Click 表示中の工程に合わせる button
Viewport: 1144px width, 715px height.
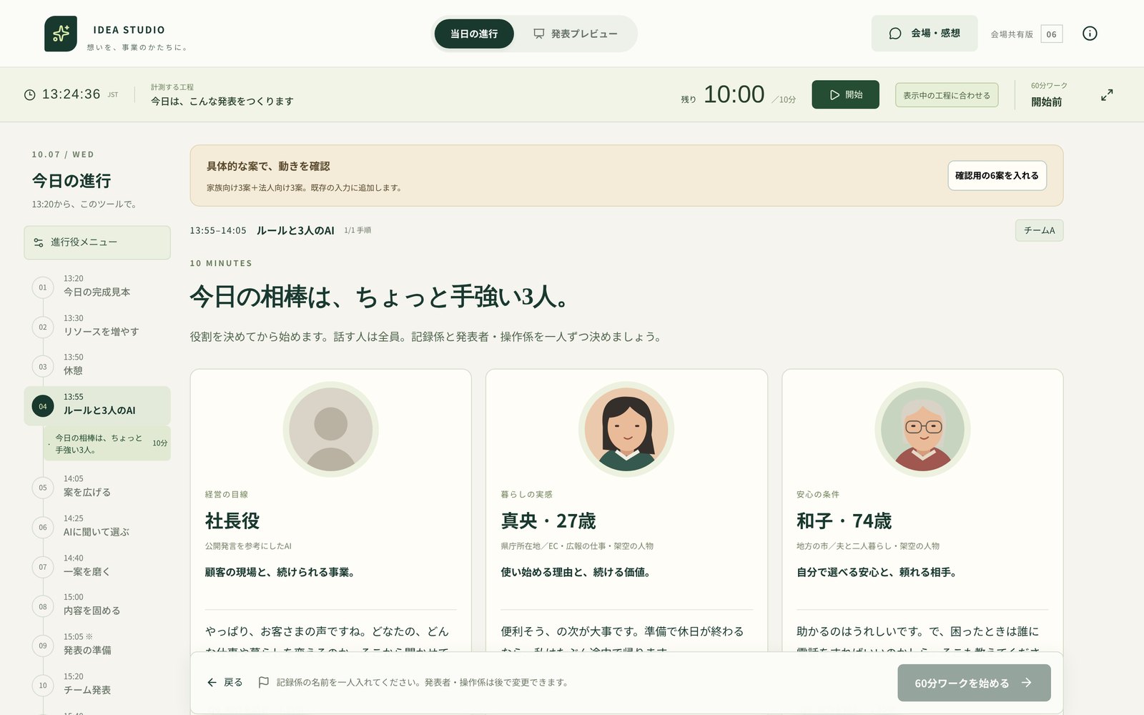(947, 95)
